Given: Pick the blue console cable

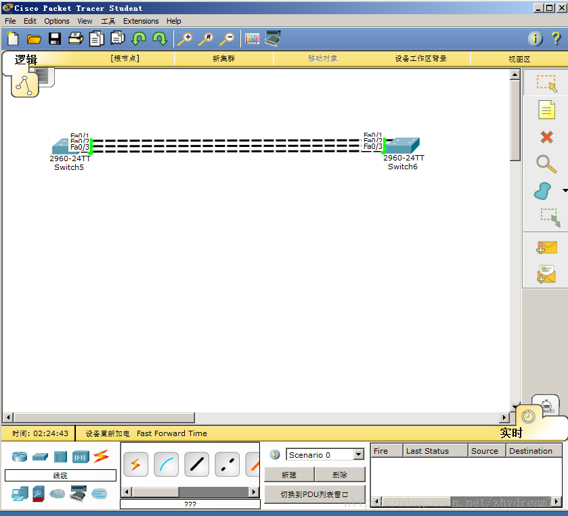Looking at the screenshot, I should click(167, 464).
